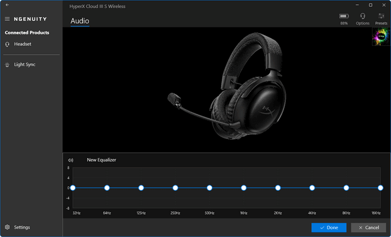Screen dimensions: 391x237
Task: Select the 4KHz equalizer handle
Action: coord(312,188)
